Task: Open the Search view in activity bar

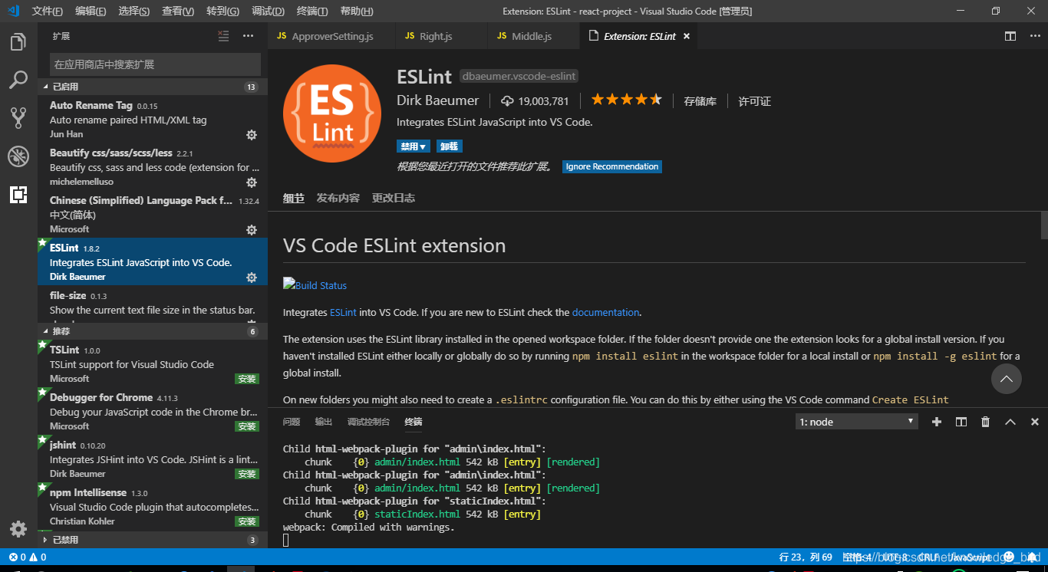Action: 18,80
